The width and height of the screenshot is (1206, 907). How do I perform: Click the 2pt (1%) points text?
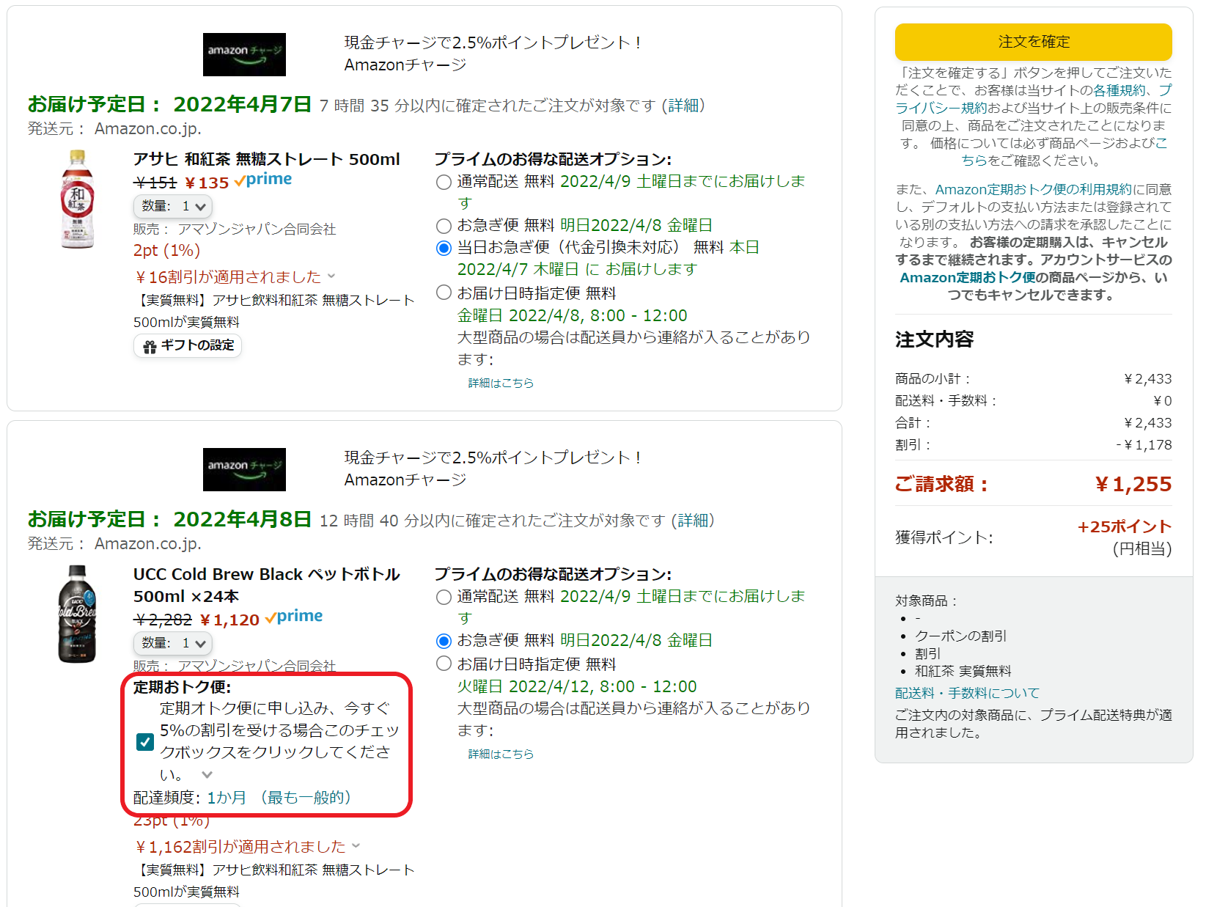[x=166, y=251]
